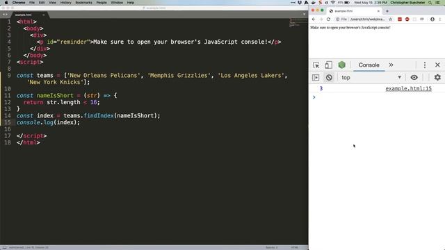Click the 'findIndex' method call
This screenshot has height=250, width=445.
[x=99, y=116]
